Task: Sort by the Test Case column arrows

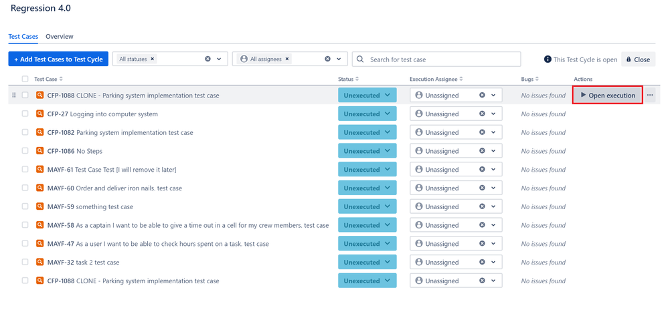Action: (x=61, y=79)
